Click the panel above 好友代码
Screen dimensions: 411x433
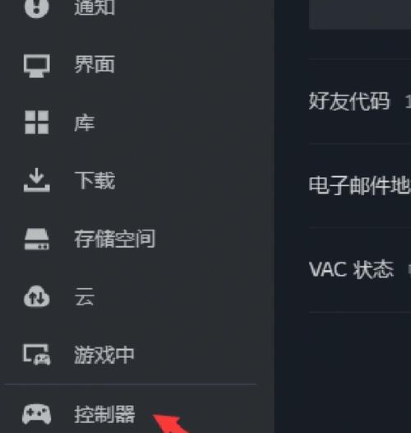pyautogui.click(x=360, y=14)
